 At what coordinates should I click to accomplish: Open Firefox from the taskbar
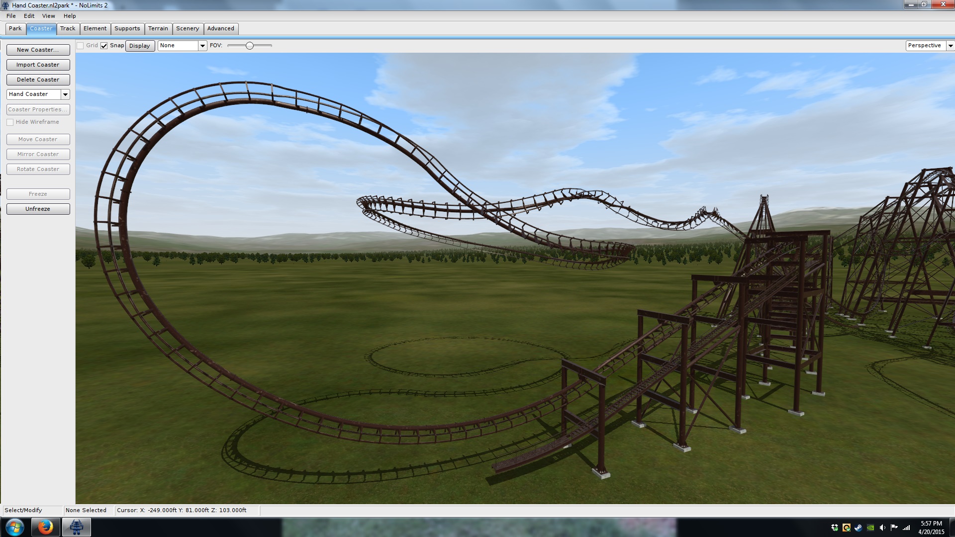[46, 527]
